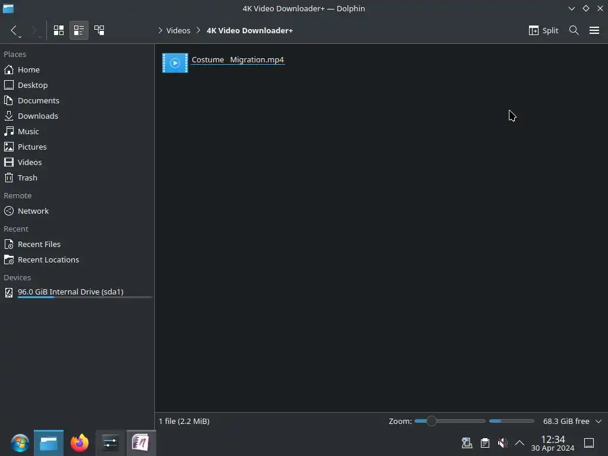608x456 pixels.
Task: Click 1 file (2.2 MiB) status text
Action: coord(184,421)
